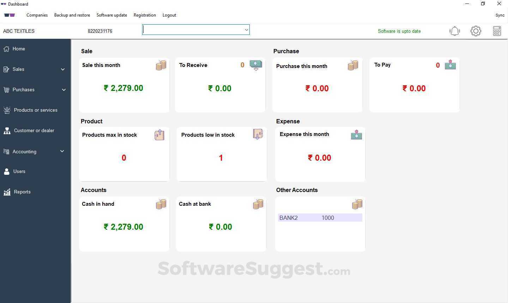Click the Home icon in the sidebar
This screenshot has height=303, width=508.
pyautogui.click(x=6, y=49)
